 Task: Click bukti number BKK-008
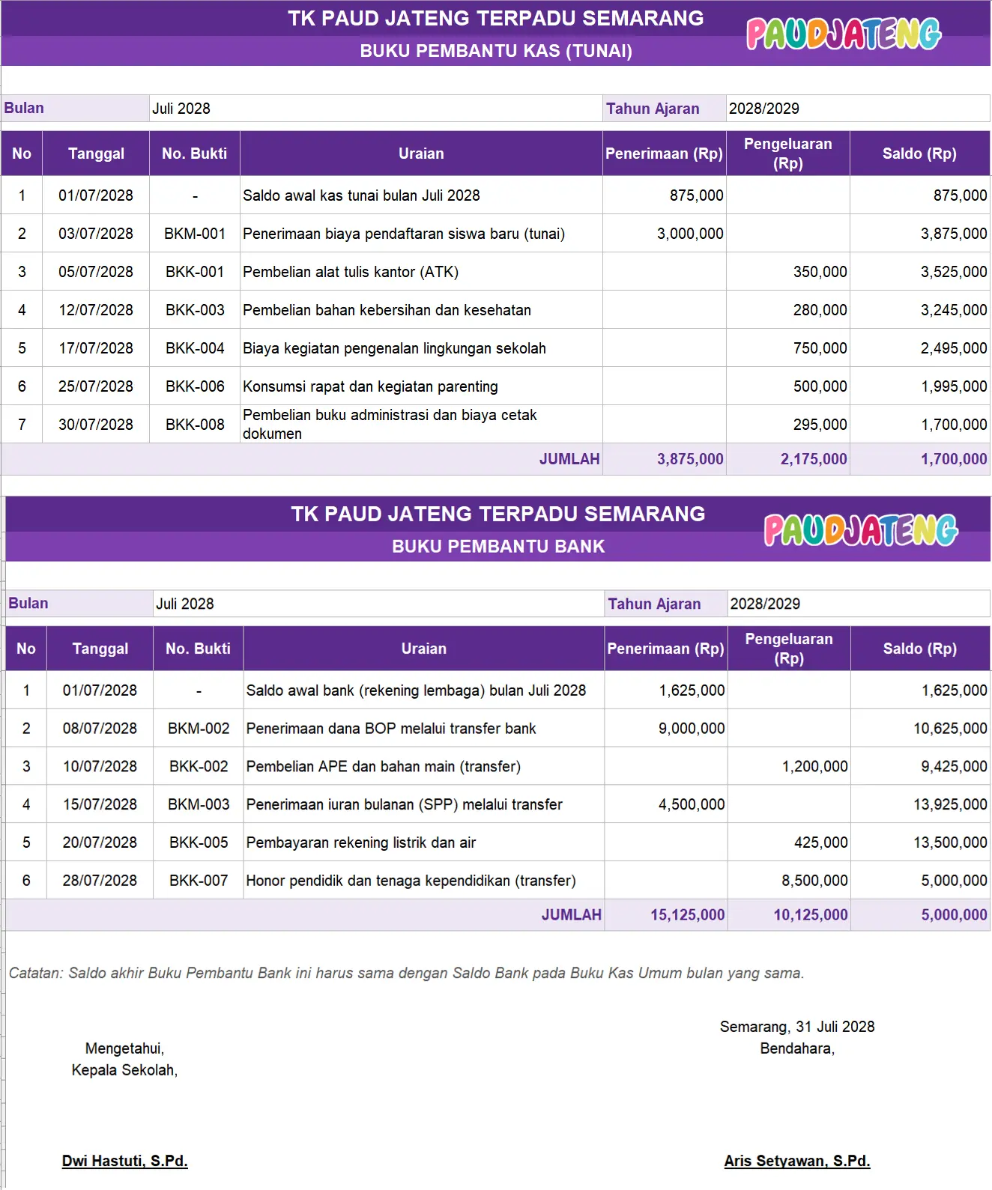[195, 425]
